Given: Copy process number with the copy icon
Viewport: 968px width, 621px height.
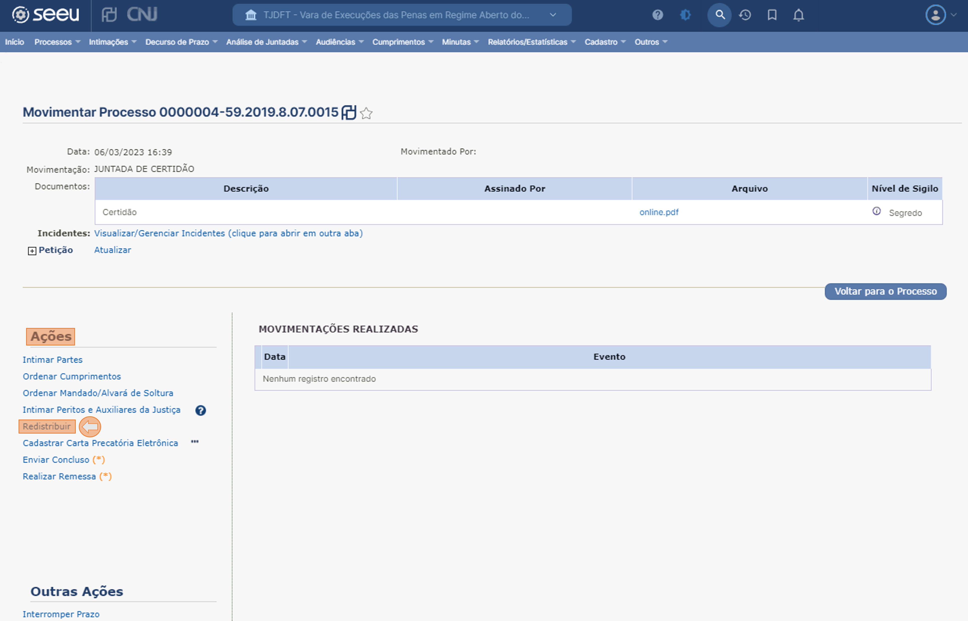Looking at the screenshot, I should tap(349, 112).
